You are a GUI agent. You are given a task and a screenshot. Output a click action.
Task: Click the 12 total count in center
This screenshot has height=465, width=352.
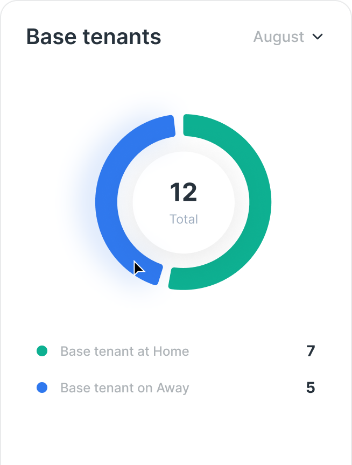183,192
